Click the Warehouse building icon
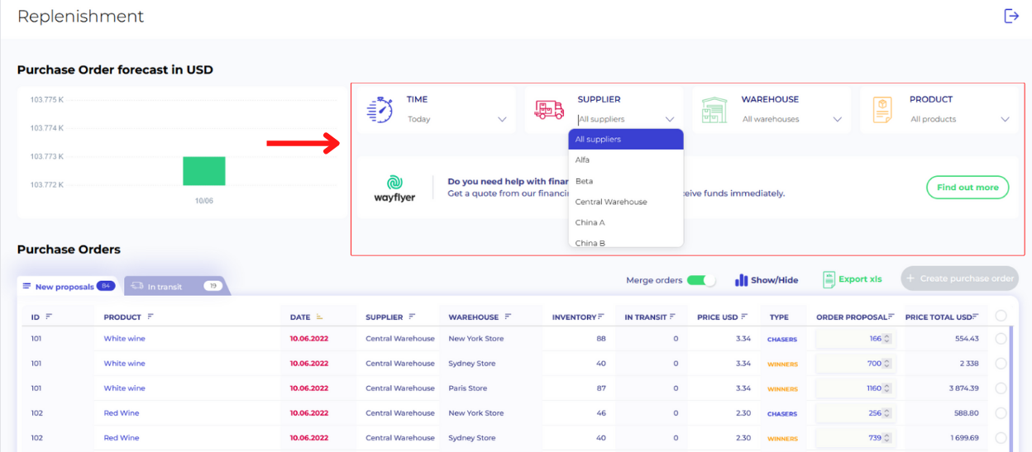Screen dimensions: 1032x452 [x=714, y=110]
